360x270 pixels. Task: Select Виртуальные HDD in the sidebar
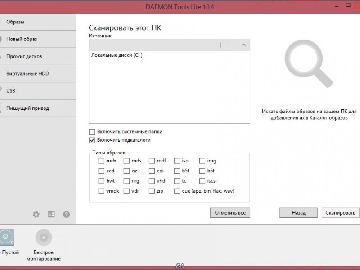[x=38, y=74]
